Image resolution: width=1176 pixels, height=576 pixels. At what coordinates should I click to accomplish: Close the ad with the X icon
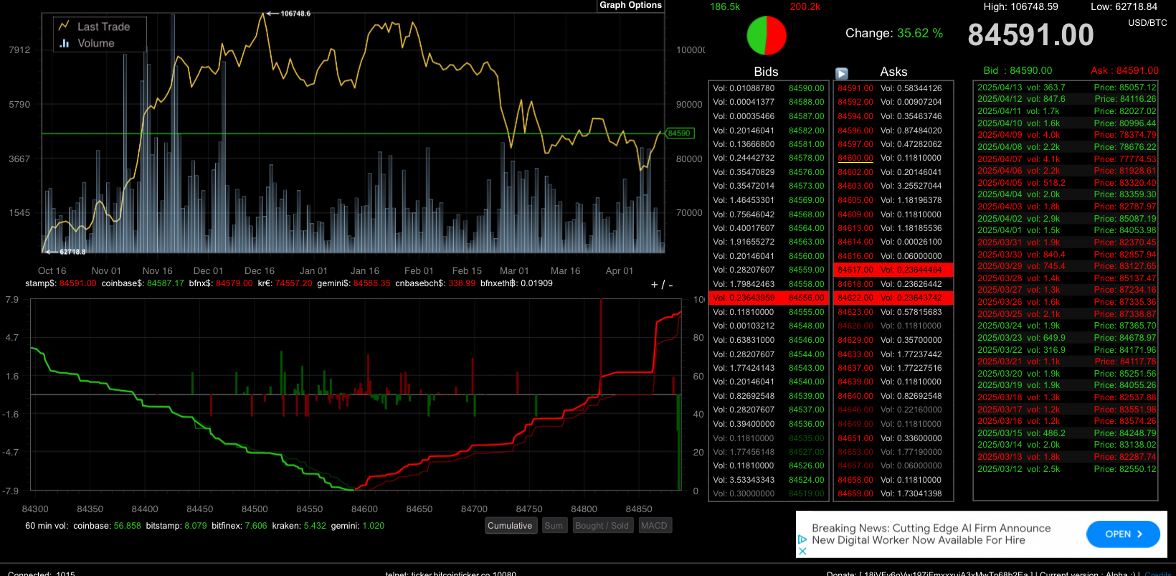pyautogui.click(x=802, y=551)
